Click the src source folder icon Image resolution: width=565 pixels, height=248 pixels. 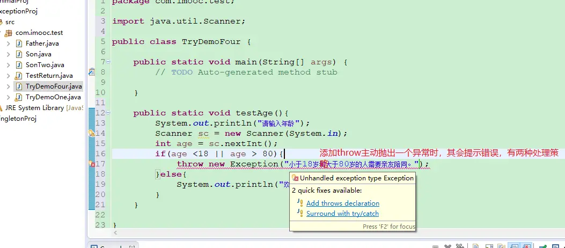point(1,22)
